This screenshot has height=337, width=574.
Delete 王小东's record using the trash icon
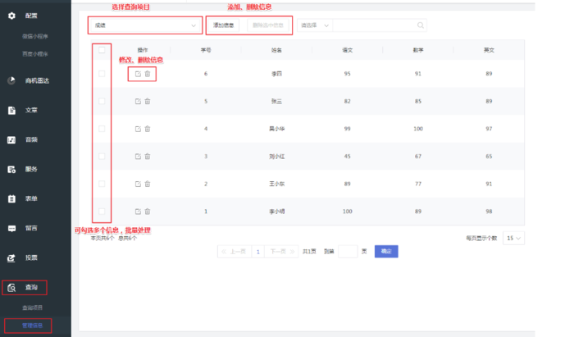point(148,184)
